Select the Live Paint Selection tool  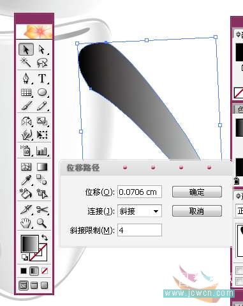point(42,194)
